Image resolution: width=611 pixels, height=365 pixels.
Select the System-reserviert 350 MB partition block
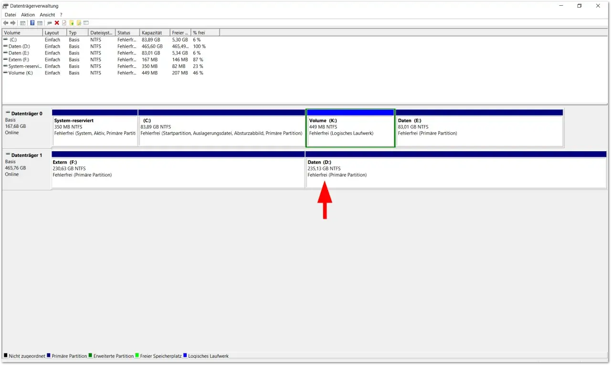point(95,128)
